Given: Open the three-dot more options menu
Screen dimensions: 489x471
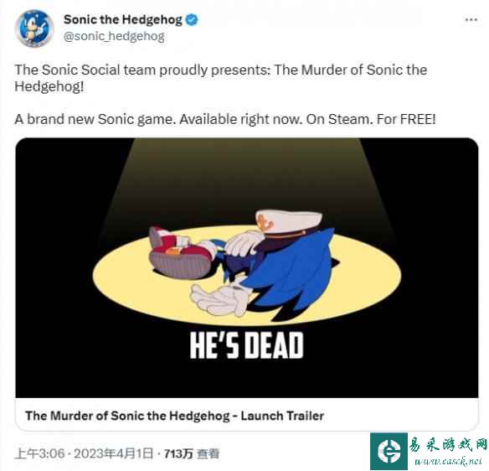Looking at the screenshot, I should (471, 19).
